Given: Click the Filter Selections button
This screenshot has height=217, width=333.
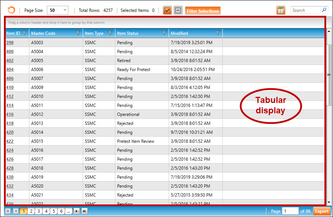Looking at the screenshot, I should (x=203, y=11).
